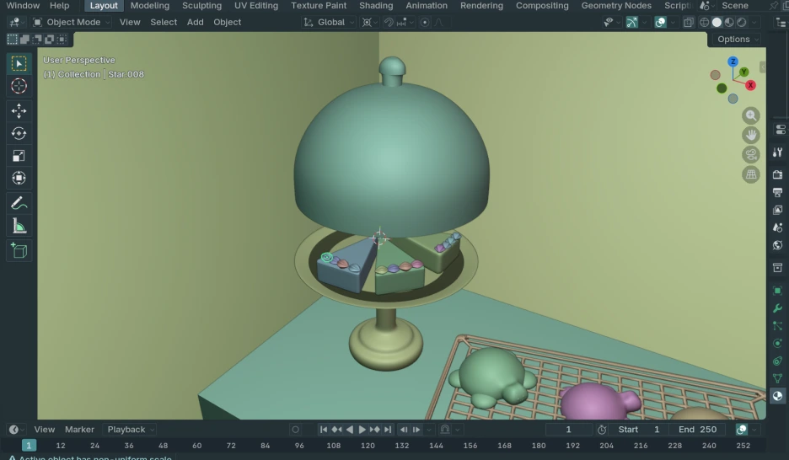Toggle auto keying record button
The image size is (789, 460).
[x=295, y=430]
